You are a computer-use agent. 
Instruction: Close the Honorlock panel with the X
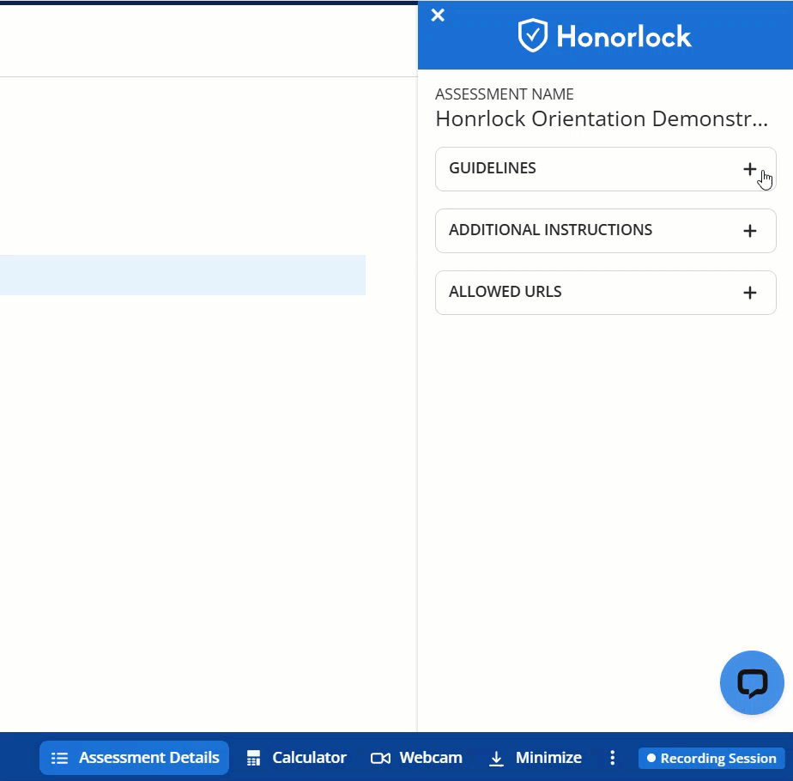(438, 15)
